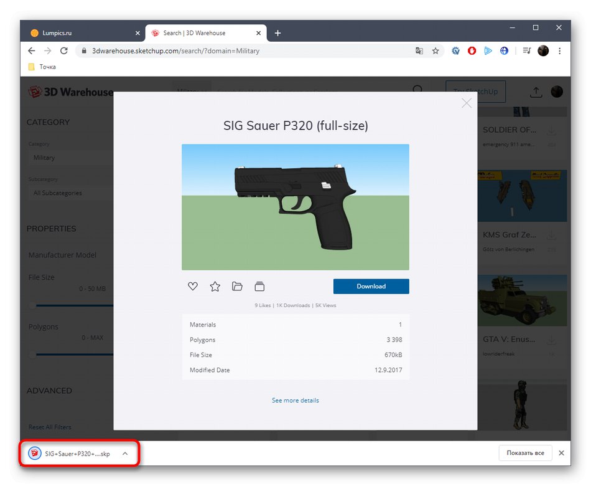Close the downloads bar
The width and height of the screenshot is (591, 486).
[x=561, y=453]
